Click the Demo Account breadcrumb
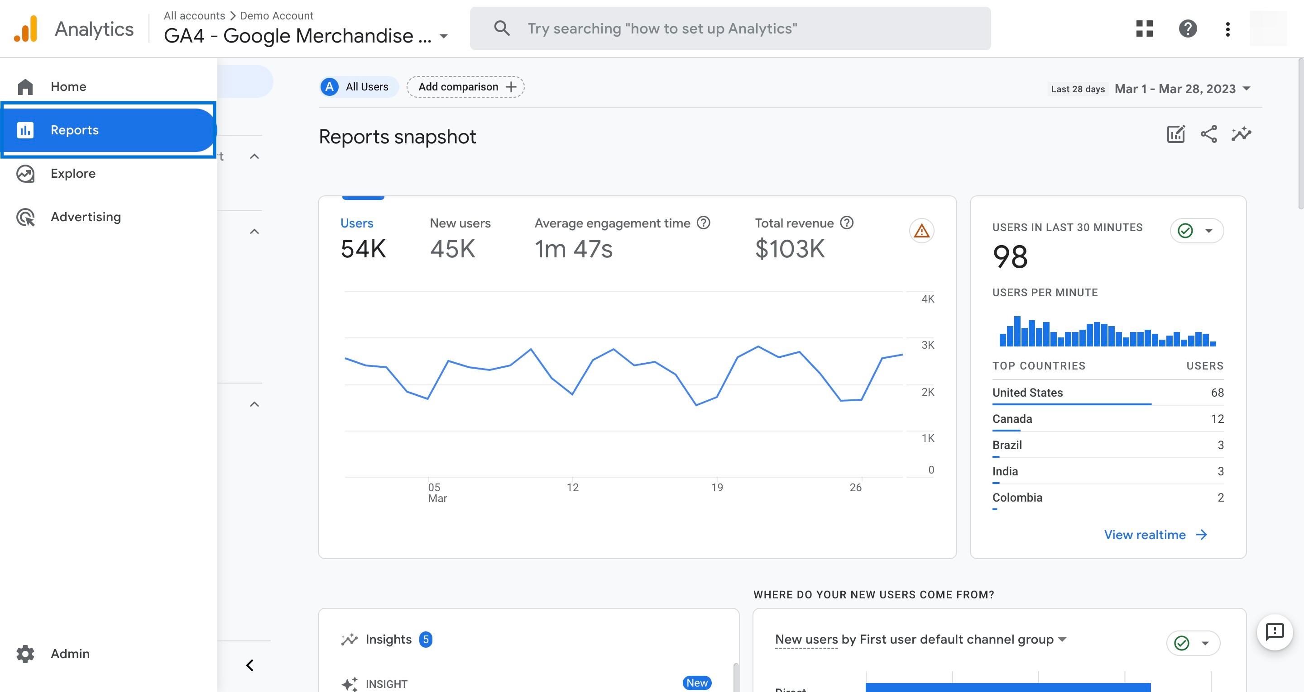 pyautogui.click(x=276, y=16)
